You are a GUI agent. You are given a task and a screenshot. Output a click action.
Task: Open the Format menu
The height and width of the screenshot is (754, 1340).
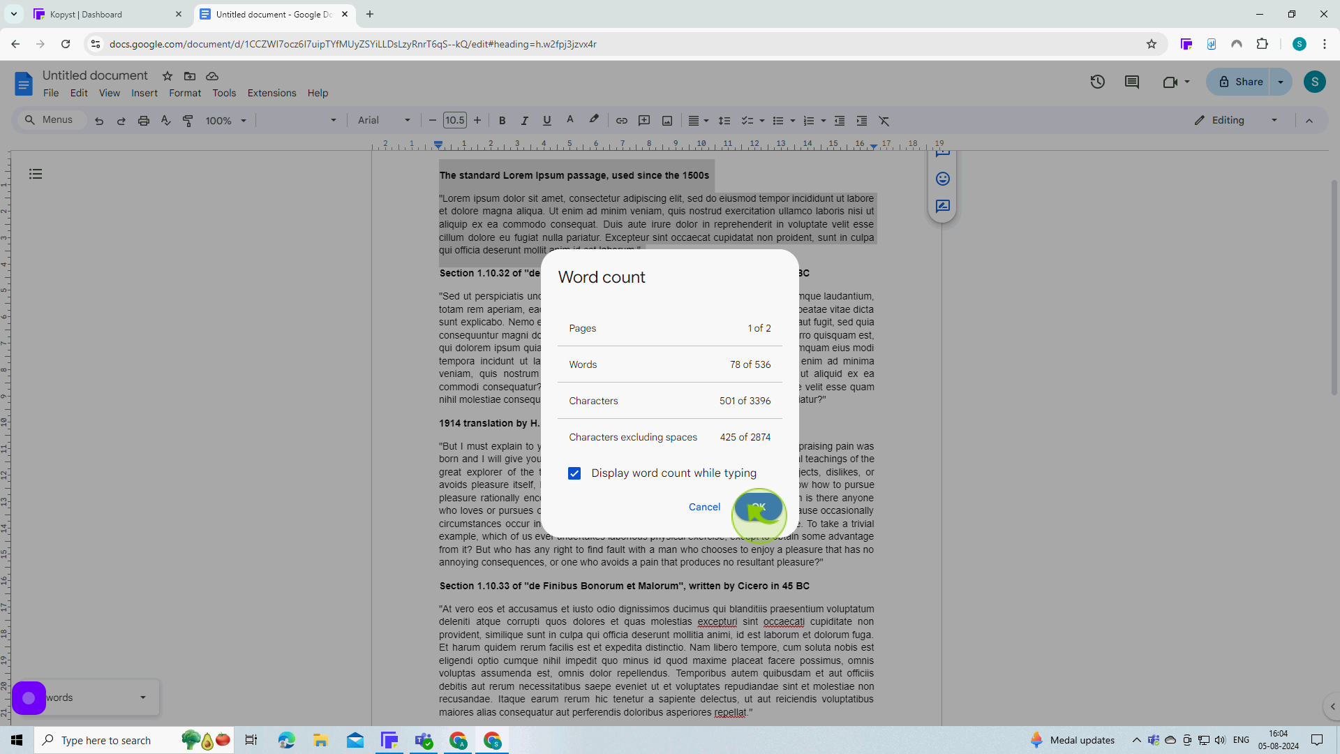[x=185, y=93]
